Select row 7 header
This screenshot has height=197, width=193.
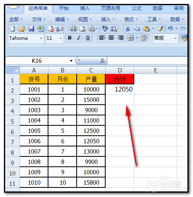12,141
